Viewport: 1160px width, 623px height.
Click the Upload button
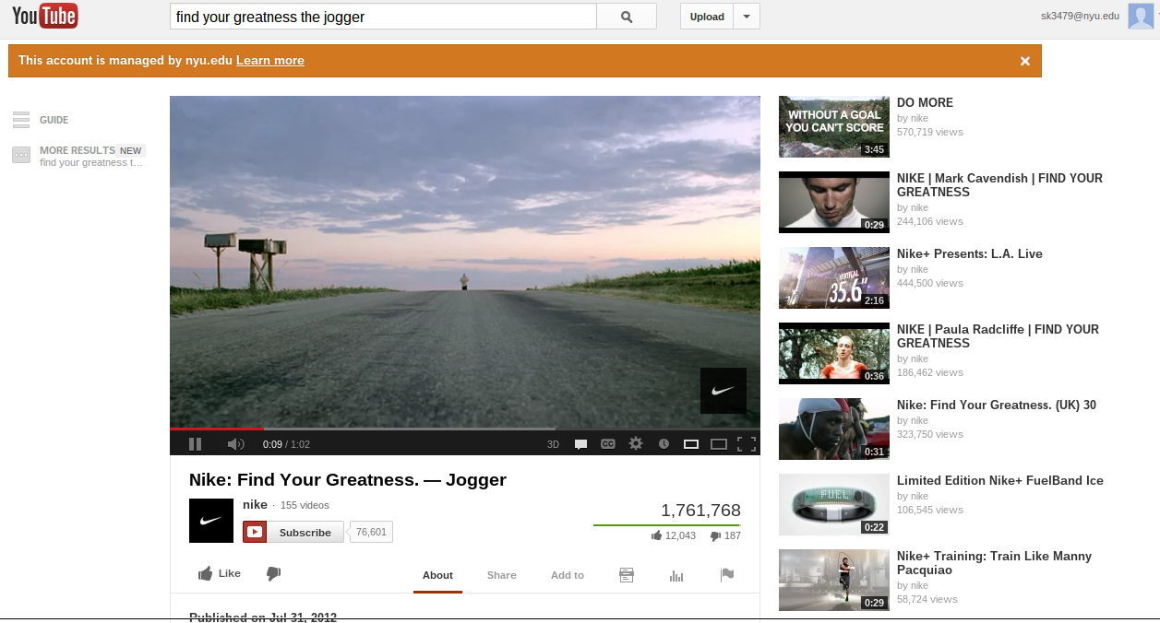coord(707,17)
